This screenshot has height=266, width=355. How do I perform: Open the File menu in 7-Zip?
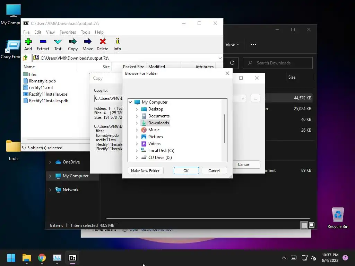click(26, 32)
